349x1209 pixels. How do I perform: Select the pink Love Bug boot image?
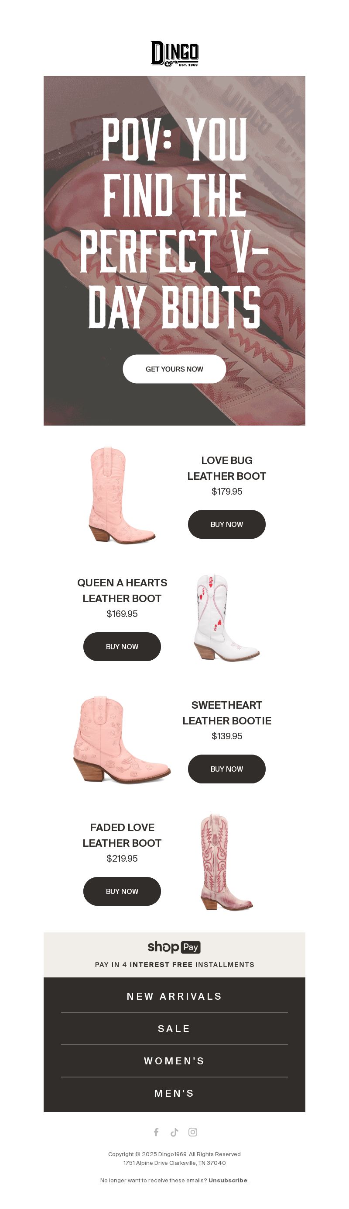click(122, 495)
